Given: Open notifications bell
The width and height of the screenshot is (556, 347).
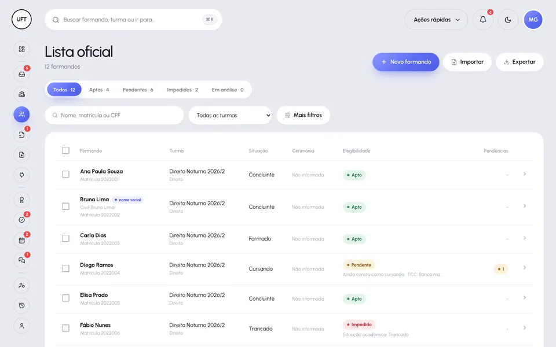Looking at the screenshot, I should 483,20.
